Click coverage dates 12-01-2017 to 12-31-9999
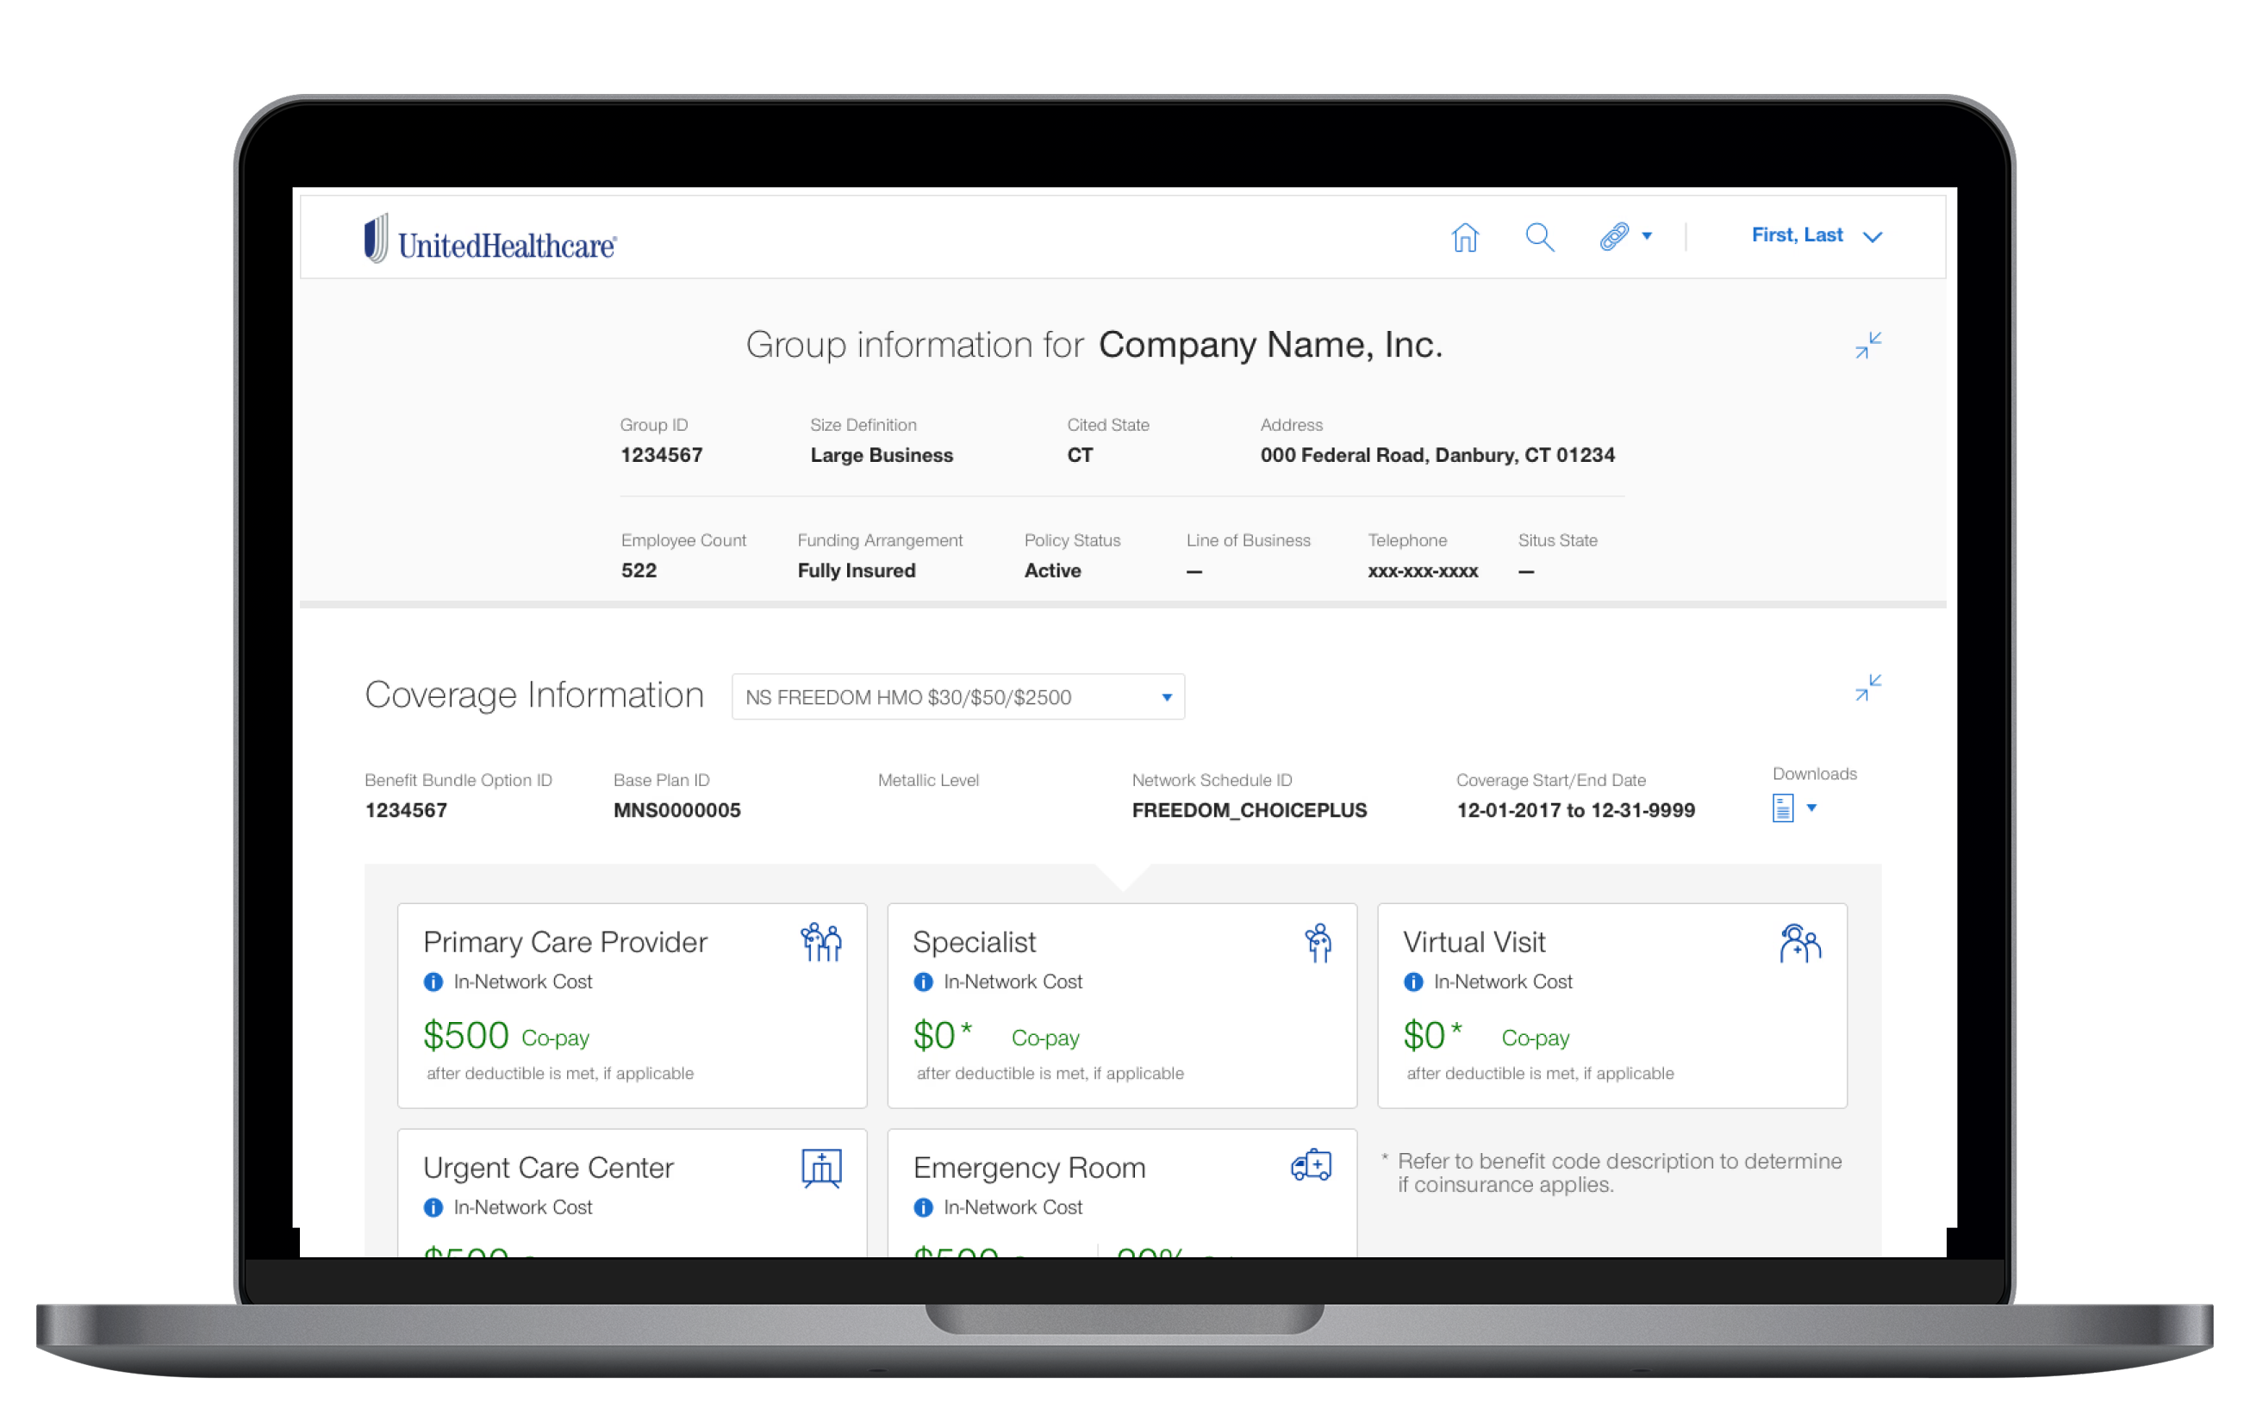 click(x=1574, y=810)
